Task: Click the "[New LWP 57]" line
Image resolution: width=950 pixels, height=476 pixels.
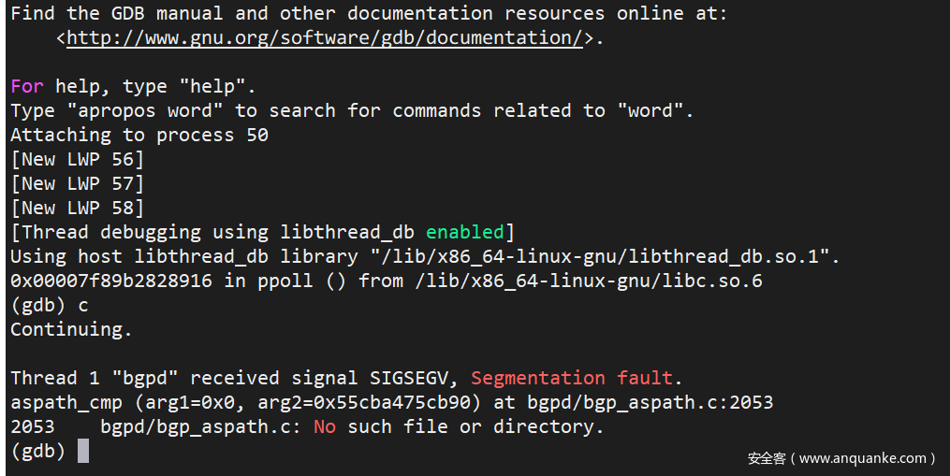Action: click(x=77, y=183)
